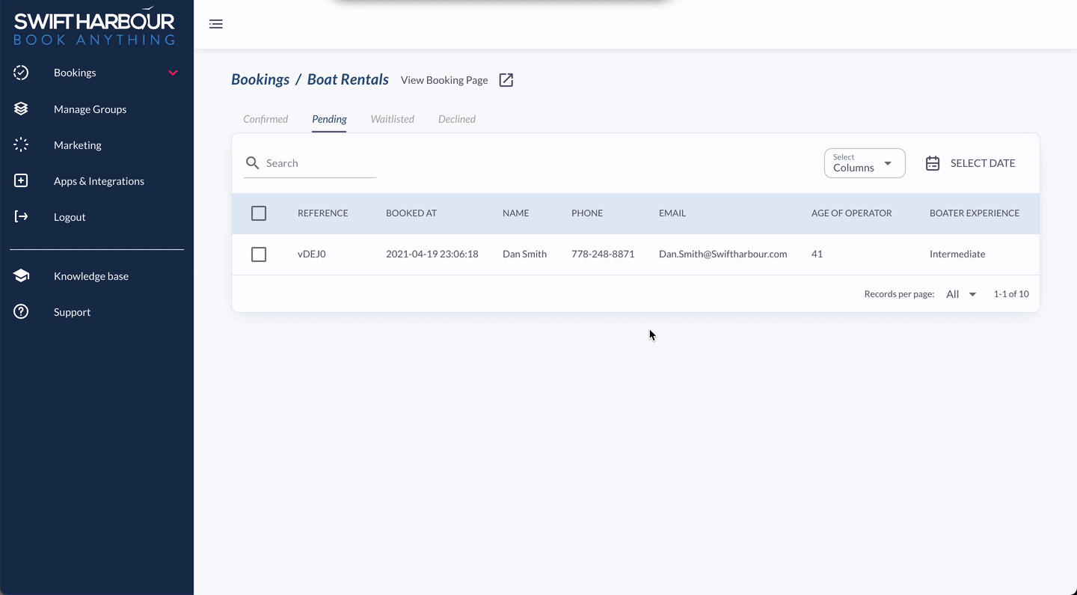Expand the Bookings sidebar chevron
The width and height of the screenshot is (1077, 595).
173,73
